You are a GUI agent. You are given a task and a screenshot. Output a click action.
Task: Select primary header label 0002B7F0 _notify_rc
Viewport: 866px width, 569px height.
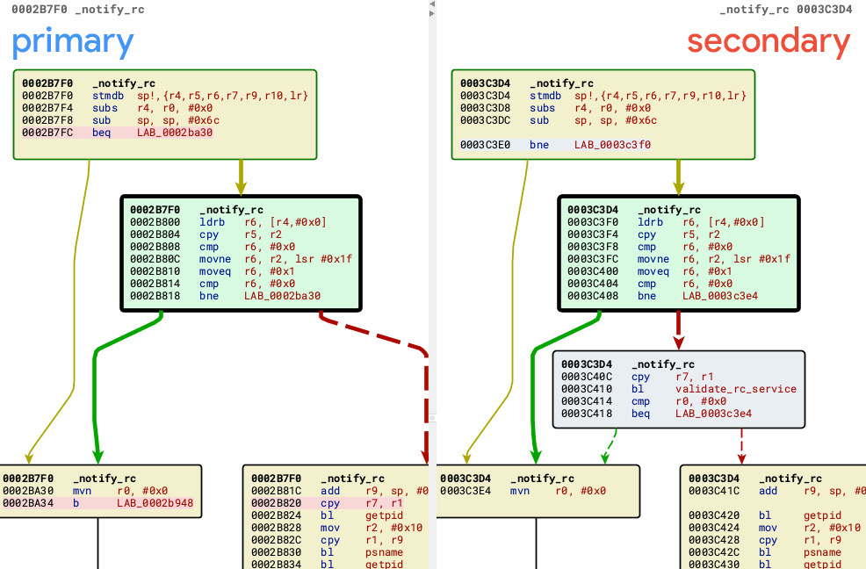click(78, 10)
